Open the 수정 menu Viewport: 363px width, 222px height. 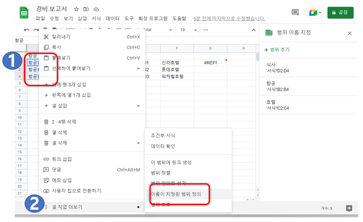click(54, 19)
